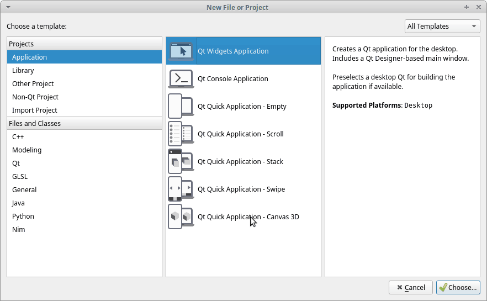This screenshot has width=487, height=301.
Task: Click the 'Choose a template:' label
Action: 36,27
